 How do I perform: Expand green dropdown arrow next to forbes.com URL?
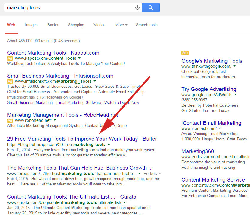[x=140, y=174]
